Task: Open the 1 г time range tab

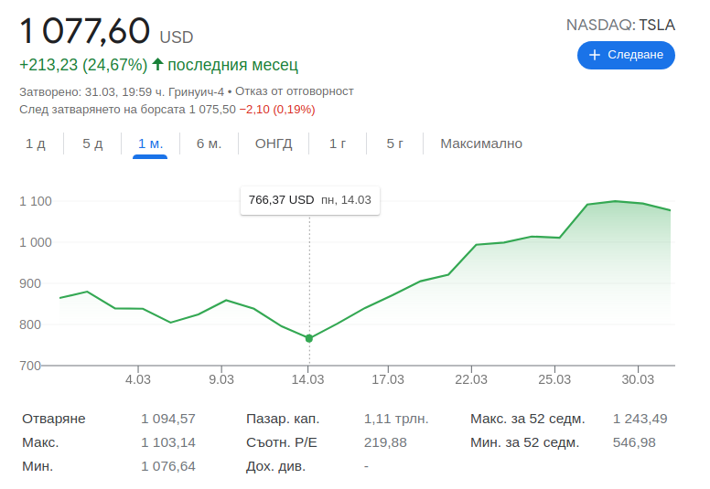Action: 338,144
